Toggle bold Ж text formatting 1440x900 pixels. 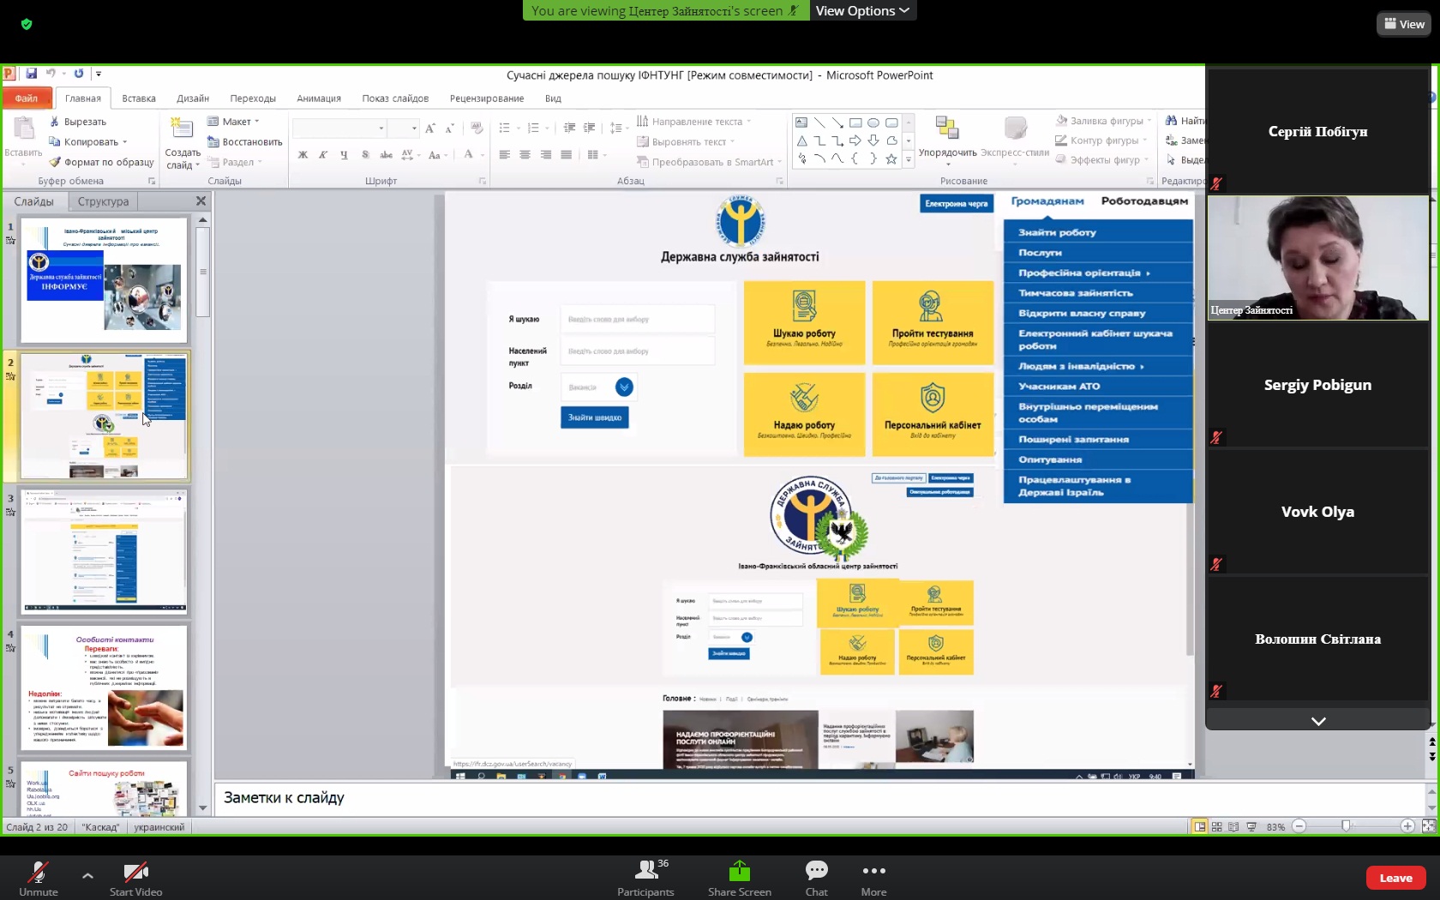point(303,155)
